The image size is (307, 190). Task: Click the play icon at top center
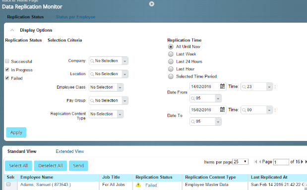tap(152, 3)
